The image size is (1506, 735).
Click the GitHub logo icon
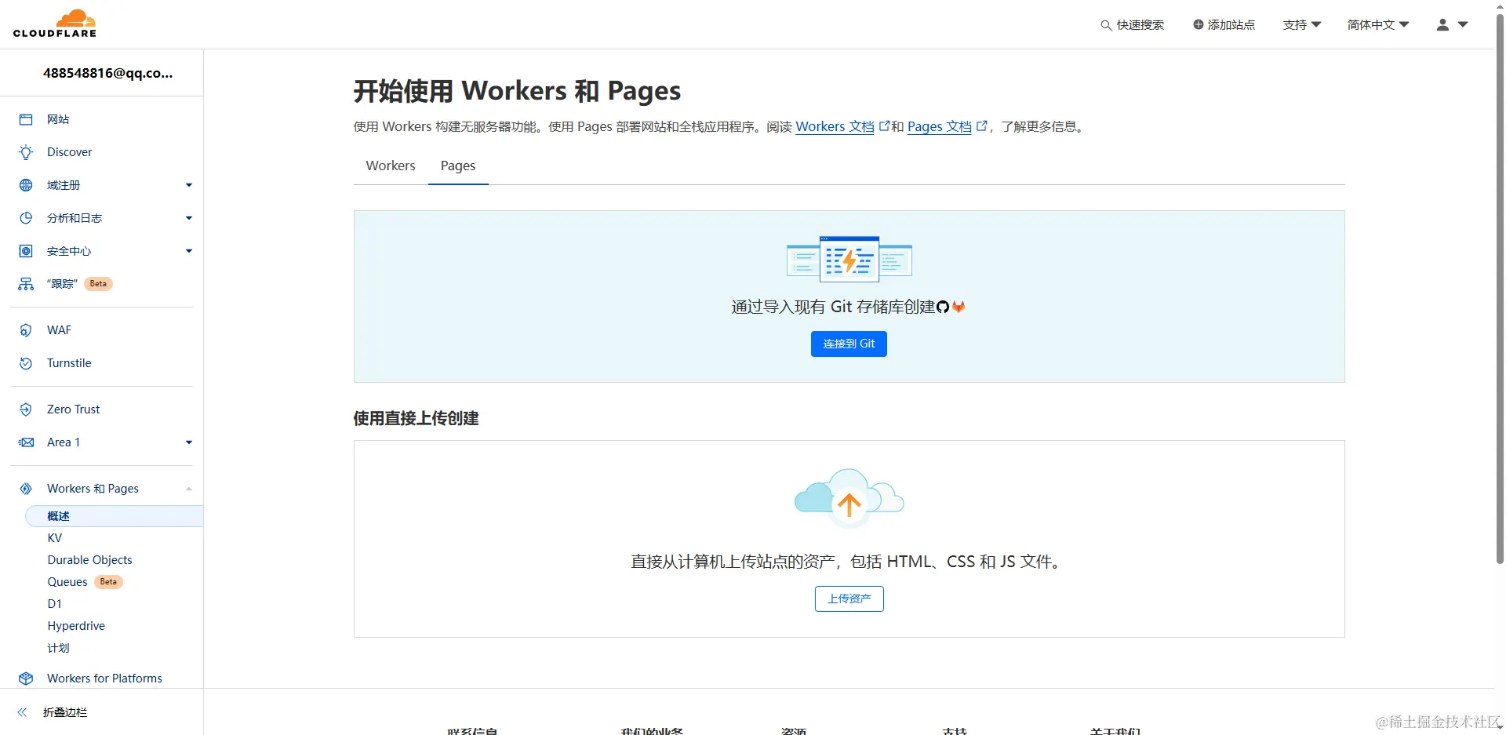click(x=943, y=307)
